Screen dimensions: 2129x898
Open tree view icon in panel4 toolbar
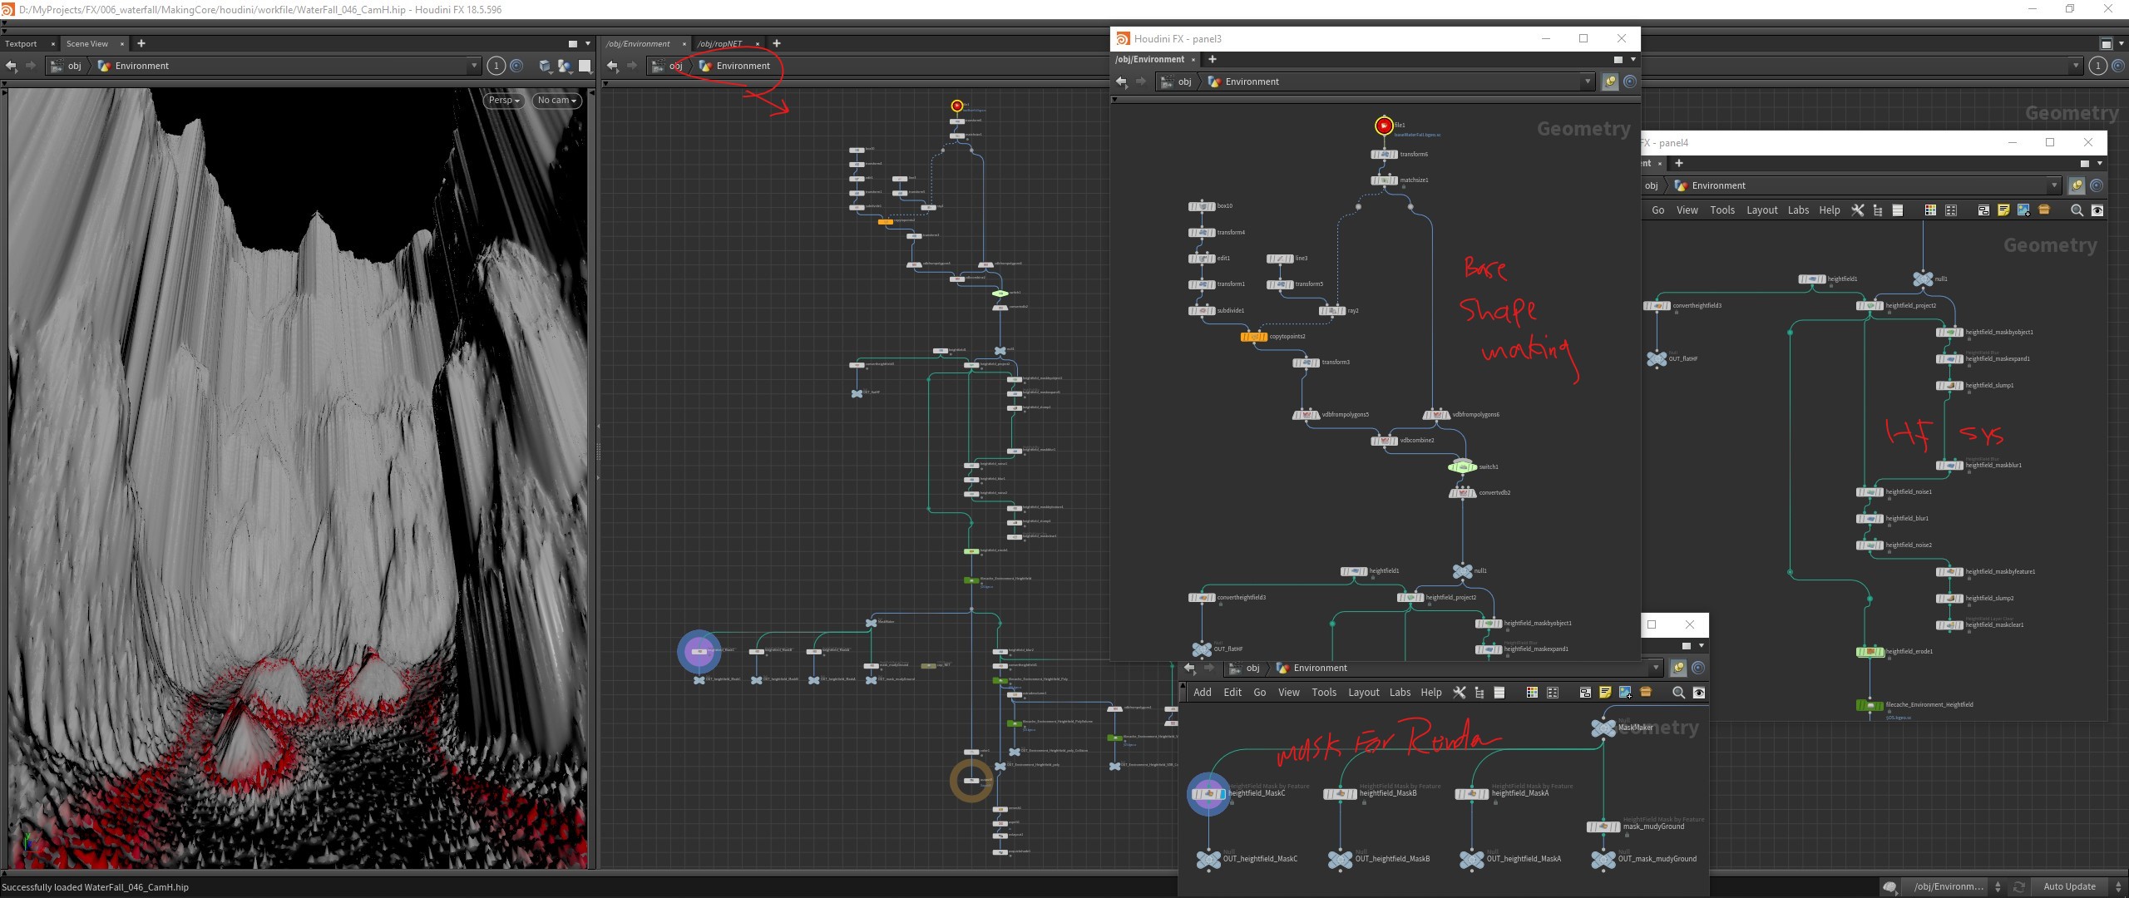click(x=1878, y=210)
